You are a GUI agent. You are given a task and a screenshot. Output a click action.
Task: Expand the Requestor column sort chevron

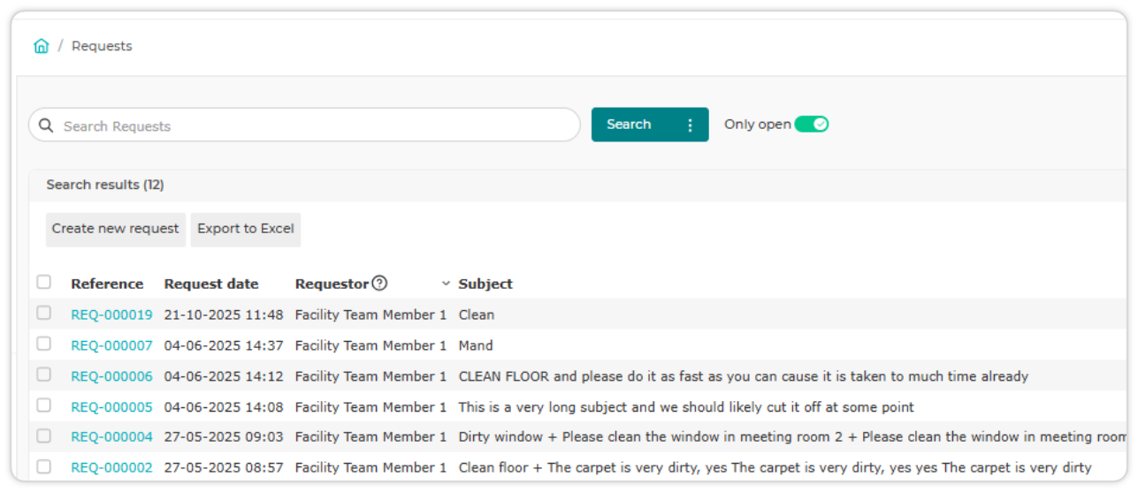tap(446, 284)
